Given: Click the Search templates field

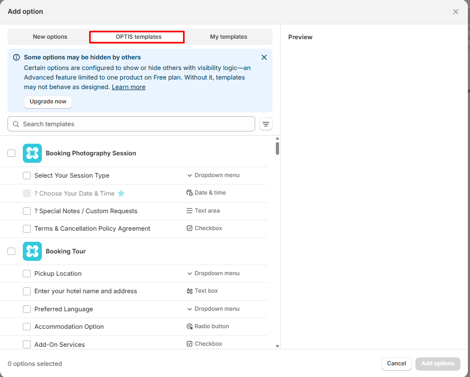Looking at the screenshot, I should [x=131, y=124].
